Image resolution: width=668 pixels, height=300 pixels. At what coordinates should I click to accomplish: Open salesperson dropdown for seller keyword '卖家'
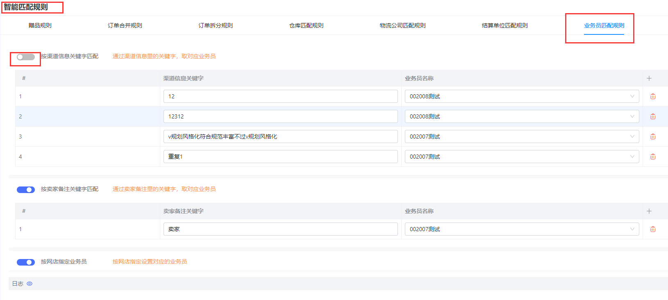point(522,229)
